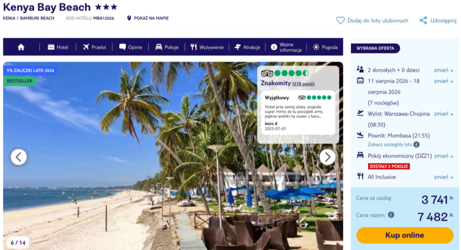
Task: Open the Pogoda tab
Action: pyautogui.click(x=325, y=47)
